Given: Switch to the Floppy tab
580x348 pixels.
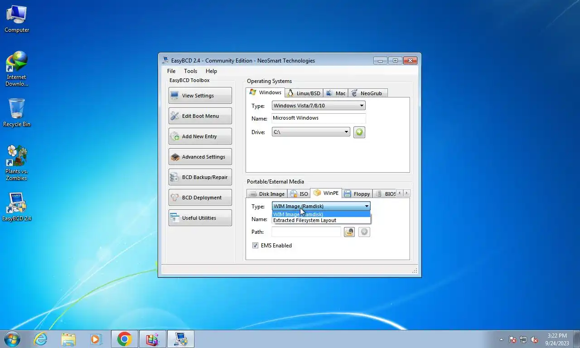Looking at the screenshot, I should (x=357, y=194).
